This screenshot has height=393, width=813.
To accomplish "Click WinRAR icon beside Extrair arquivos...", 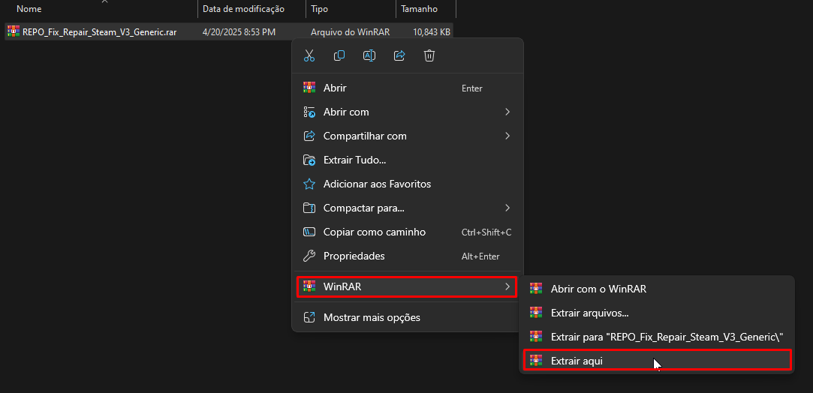I will [535, 313].
